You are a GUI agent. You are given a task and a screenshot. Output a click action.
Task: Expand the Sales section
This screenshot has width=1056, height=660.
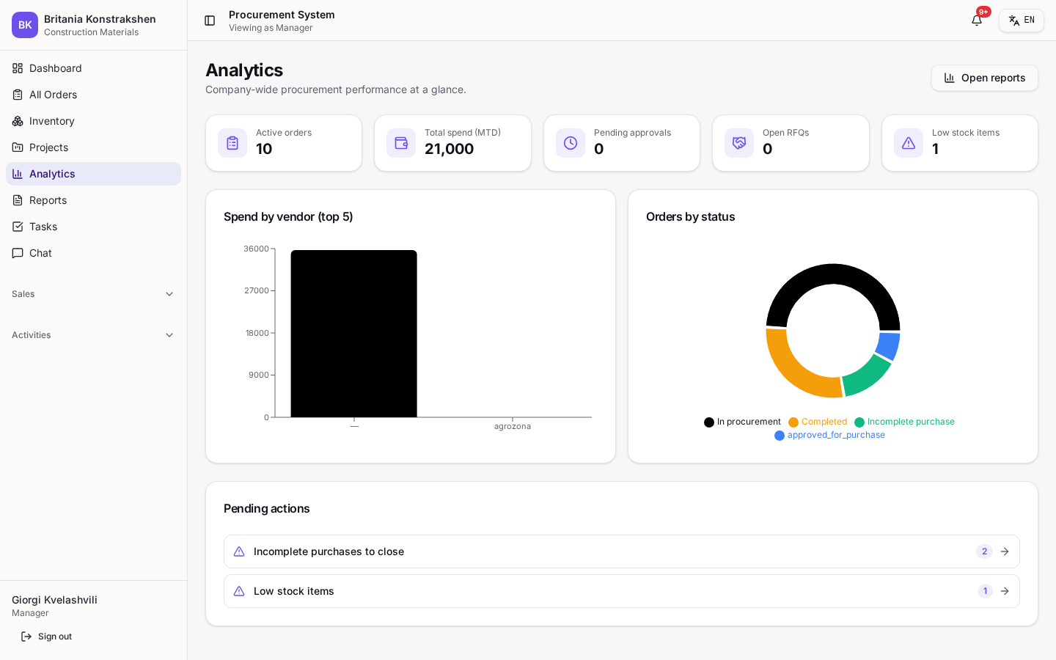tap(94, 294)
